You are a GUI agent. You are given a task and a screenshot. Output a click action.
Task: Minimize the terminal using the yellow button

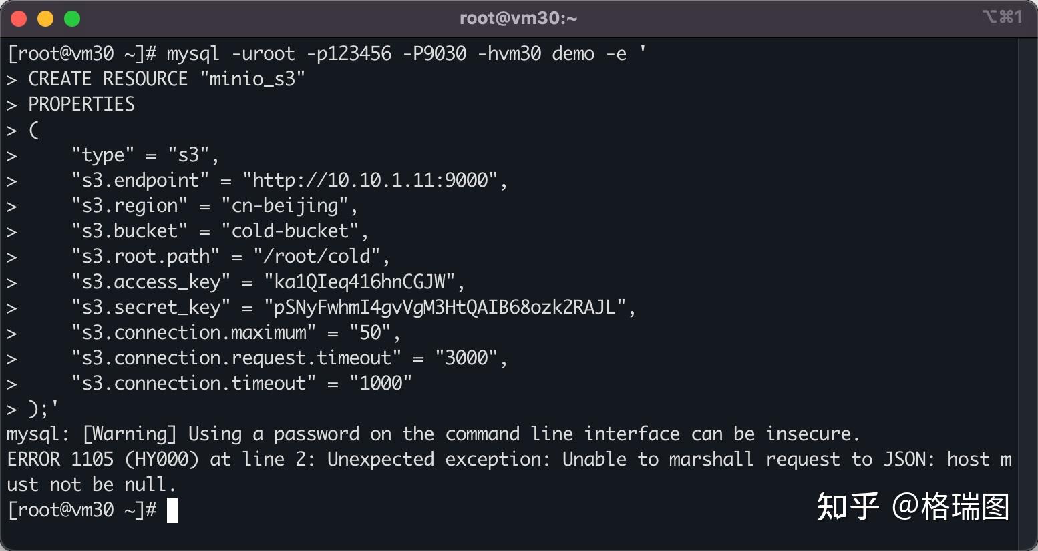45,19
